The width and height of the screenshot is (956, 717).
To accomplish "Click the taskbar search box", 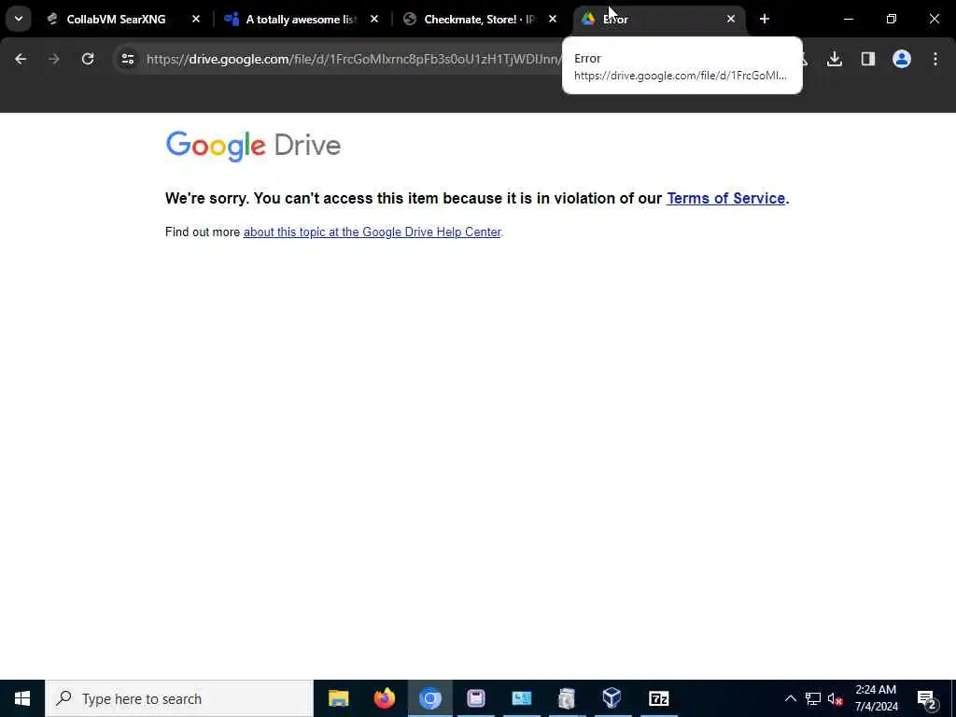I will (179, 698).
